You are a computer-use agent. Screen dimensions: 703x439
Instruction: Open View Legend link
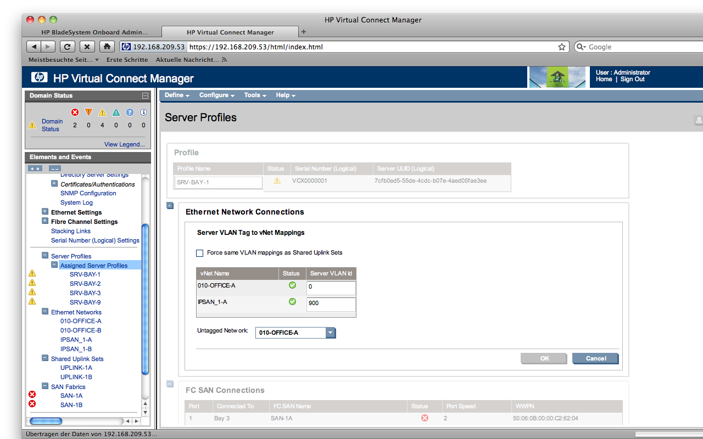coord(125,144)
